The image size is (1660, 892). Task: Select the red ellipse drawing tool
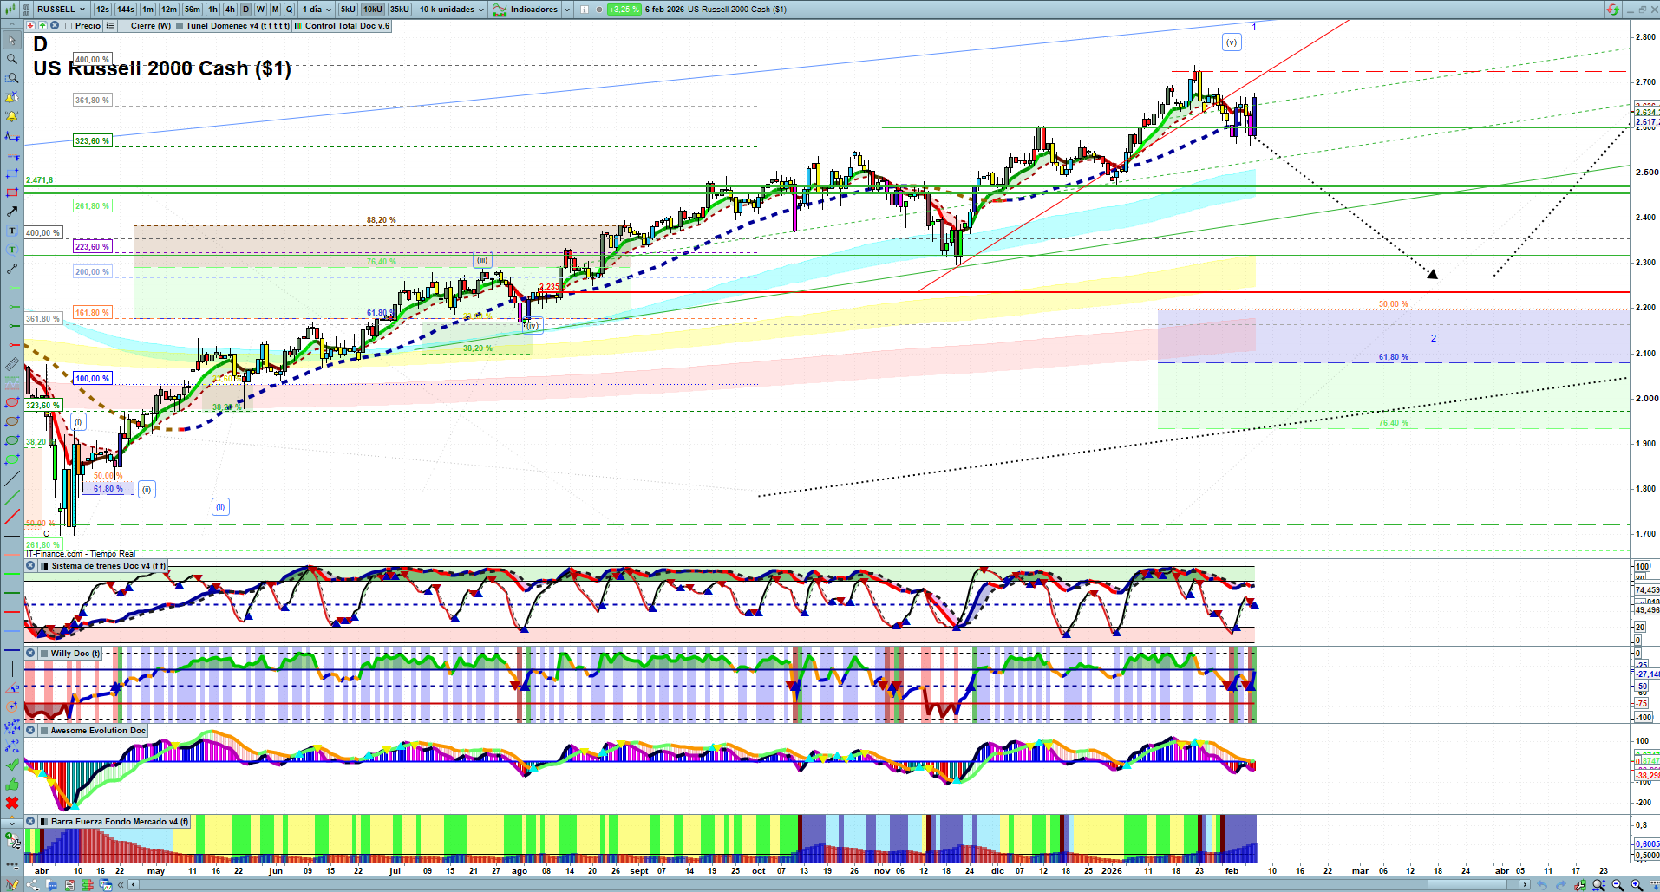point(12,402)
